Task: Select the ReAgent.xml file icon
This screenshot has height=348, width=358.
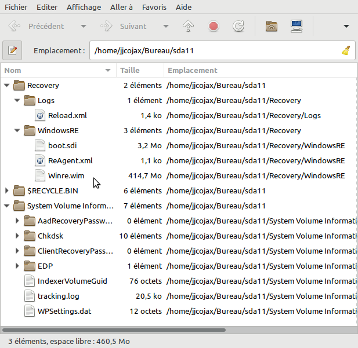Action: click(40, 160)
